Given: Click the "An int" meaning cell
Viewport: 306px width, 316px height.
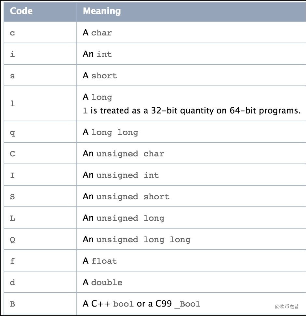Looking at the screenshot, I should click(97, 54).
